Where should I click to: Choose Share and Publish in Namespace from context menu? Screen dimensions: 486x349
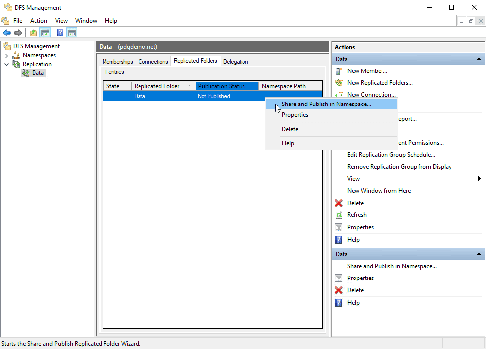(x=331, y=104)
